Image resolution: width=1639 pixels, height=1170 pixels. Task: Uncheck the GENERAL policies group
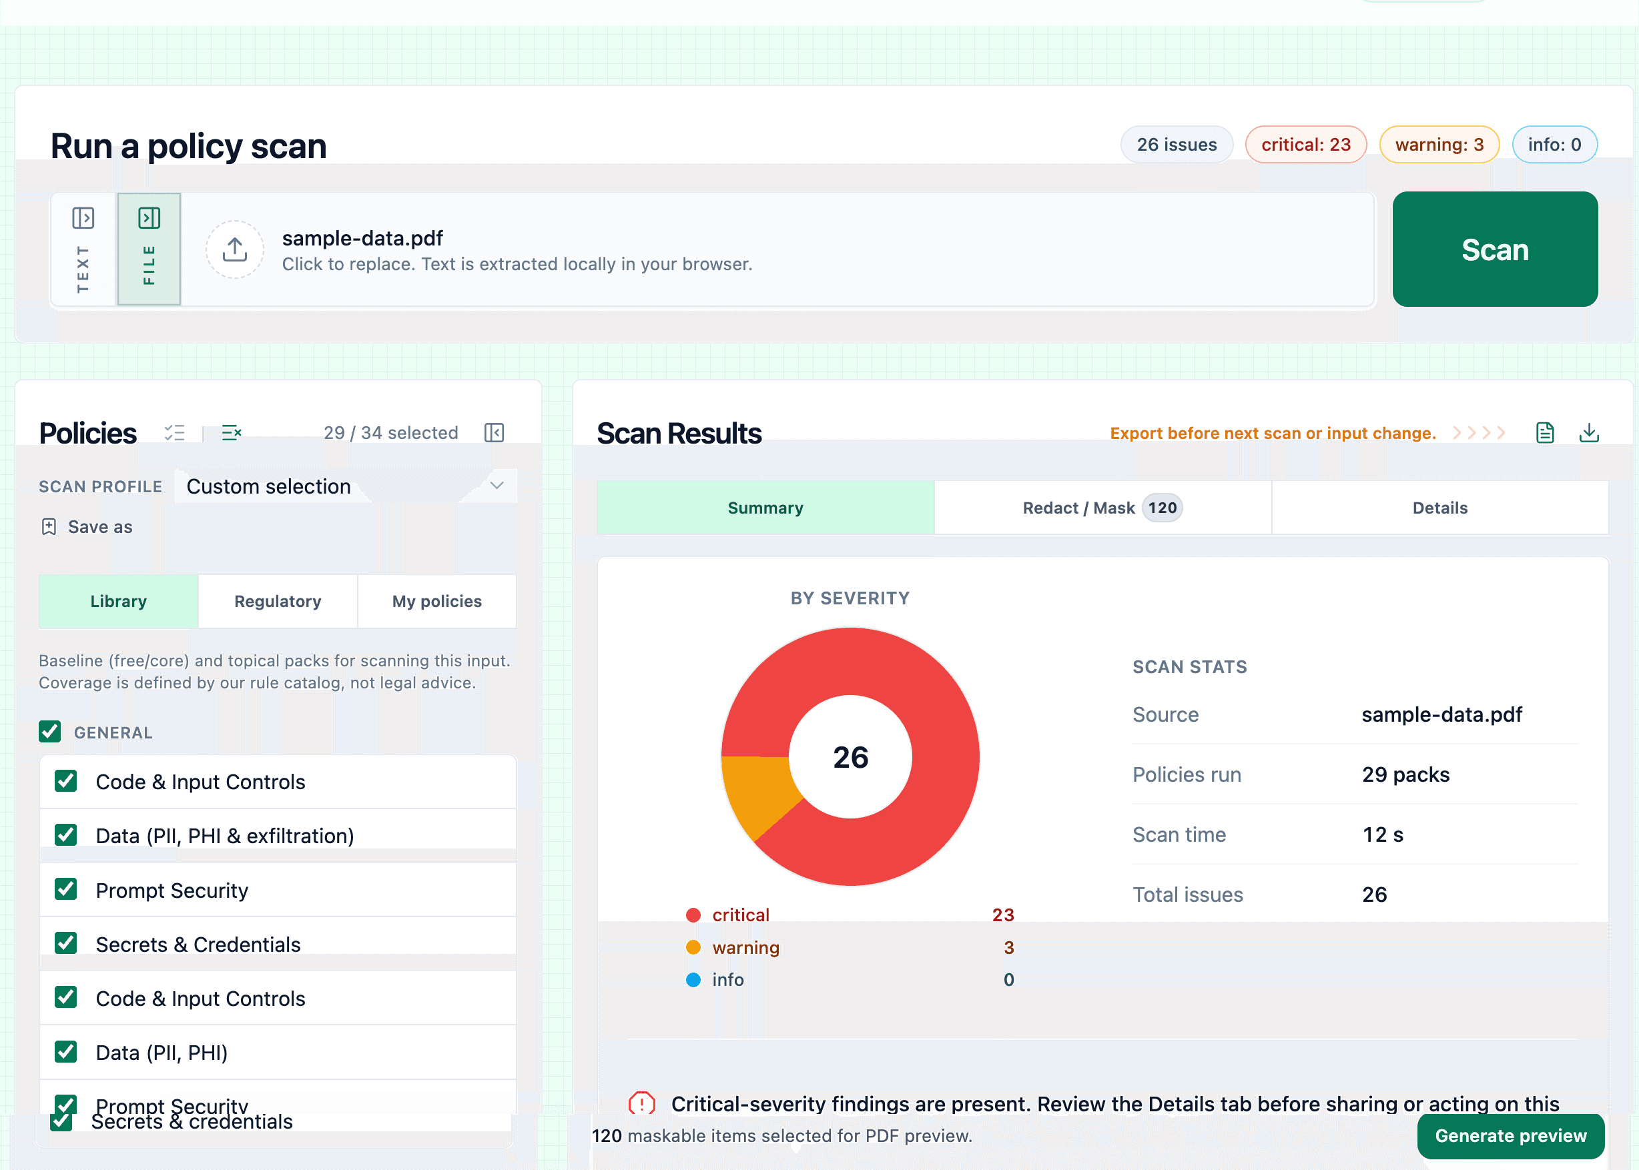tap(50, 731)
